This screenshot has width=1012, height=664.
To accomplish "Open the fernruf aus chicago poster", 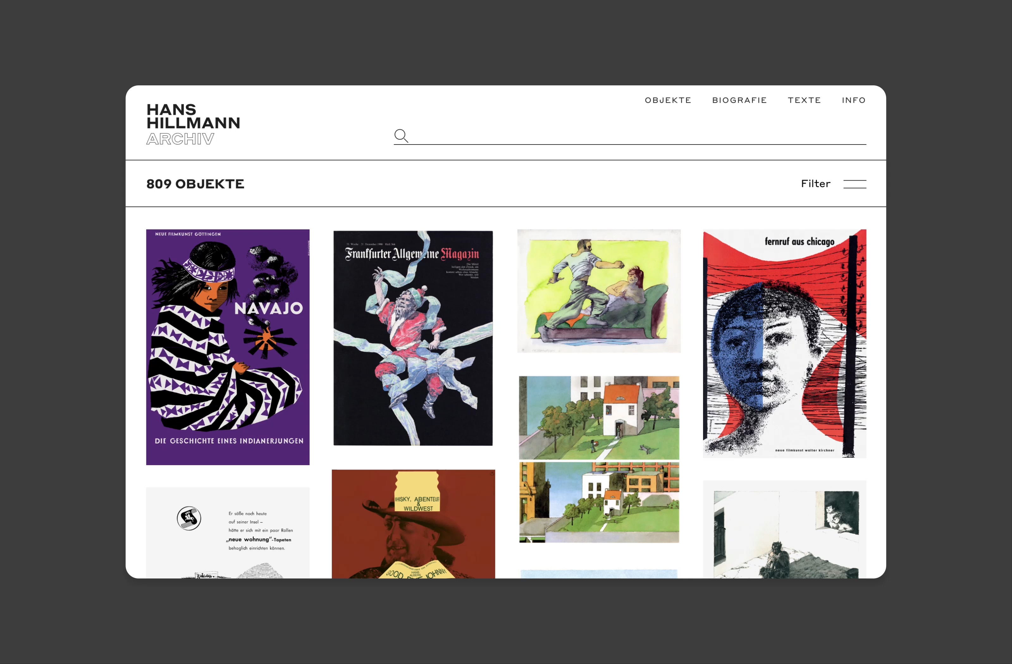I will (785, 343).
